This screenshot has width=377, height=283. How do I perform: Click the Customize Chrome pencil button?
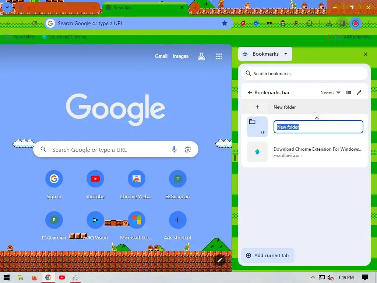coord(219,260)
